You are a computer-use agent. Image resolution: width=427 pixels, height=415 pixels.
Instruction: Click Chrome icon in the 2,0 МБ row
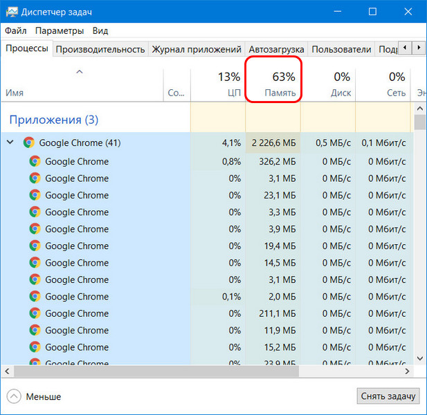(x=35, y=296)
